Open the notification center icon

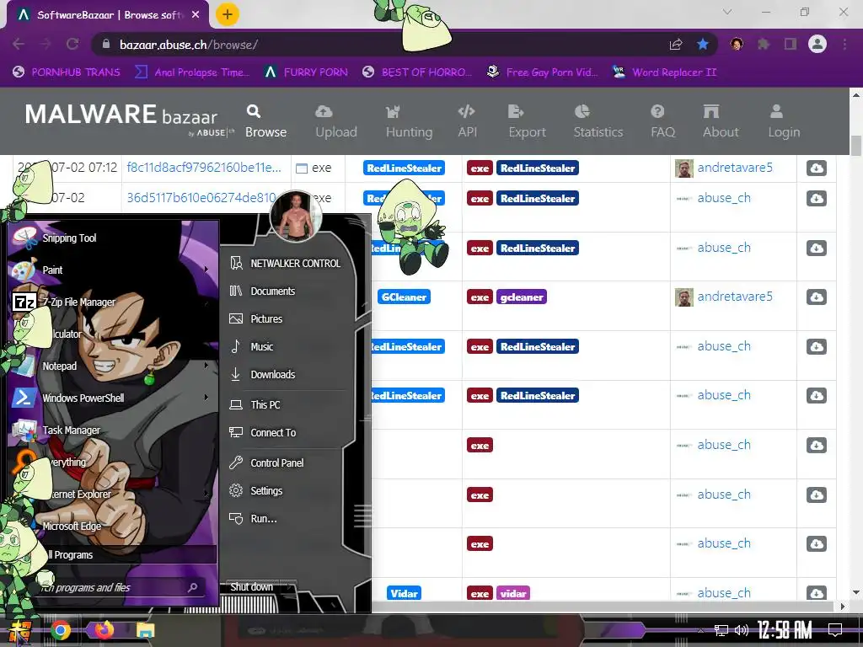click(x=835, y=629)
